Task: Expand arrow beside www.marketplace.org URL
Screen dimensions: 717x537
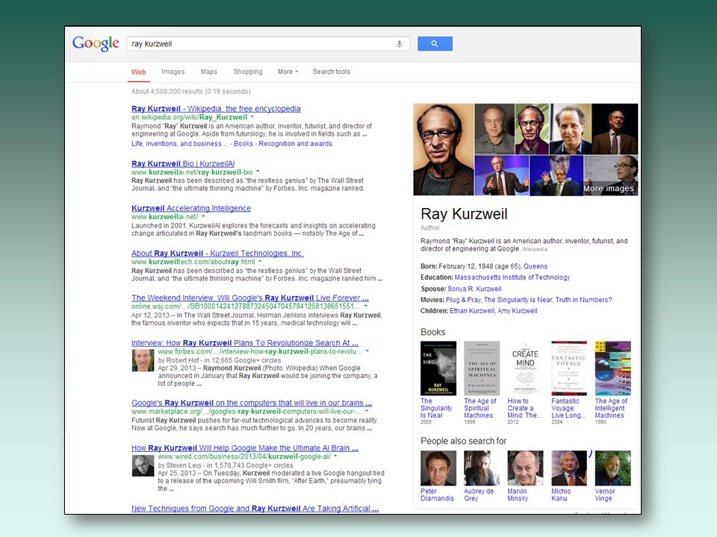Action: pos(366,411)
